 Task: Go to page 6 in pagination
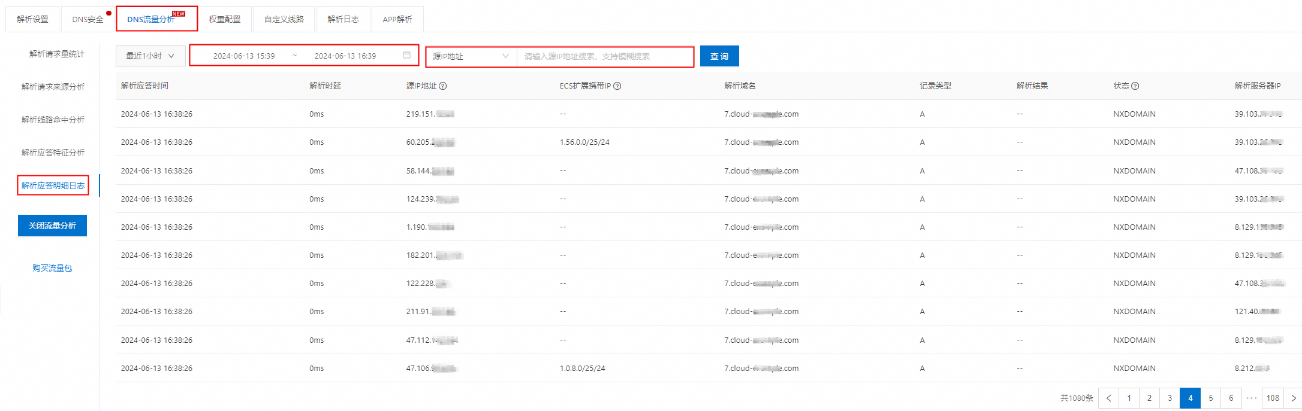click(x=1231, y=398)
